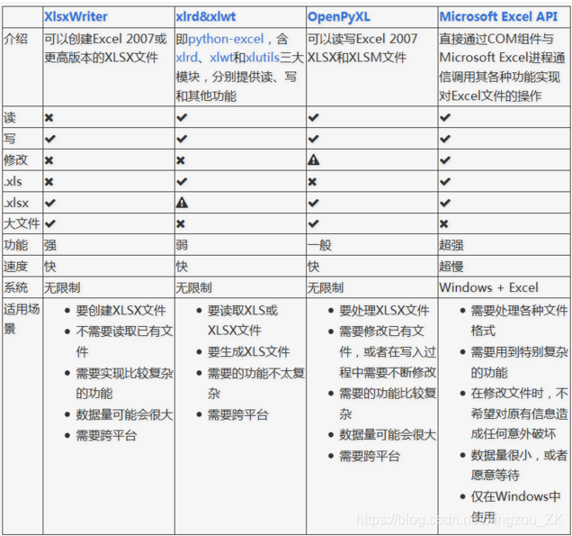Select the 大文件 row label
This screenshot has height=536, width=572.
point(22,223)
